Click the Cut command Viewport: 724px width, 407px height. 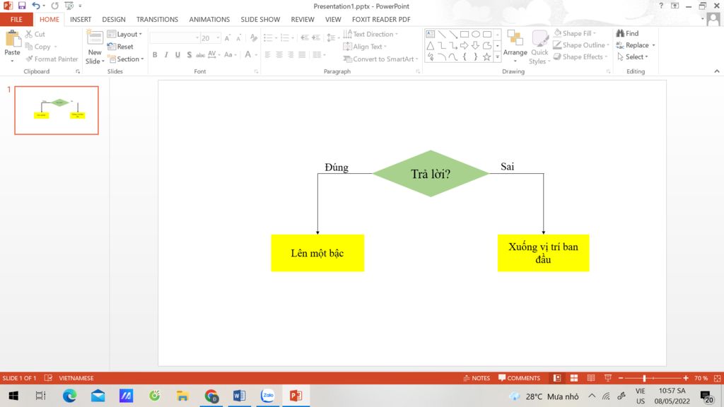tap(35, 34)
